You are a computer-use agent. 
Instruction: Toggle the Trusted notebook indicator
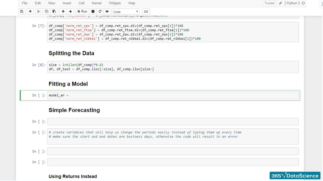click(269, 3)
